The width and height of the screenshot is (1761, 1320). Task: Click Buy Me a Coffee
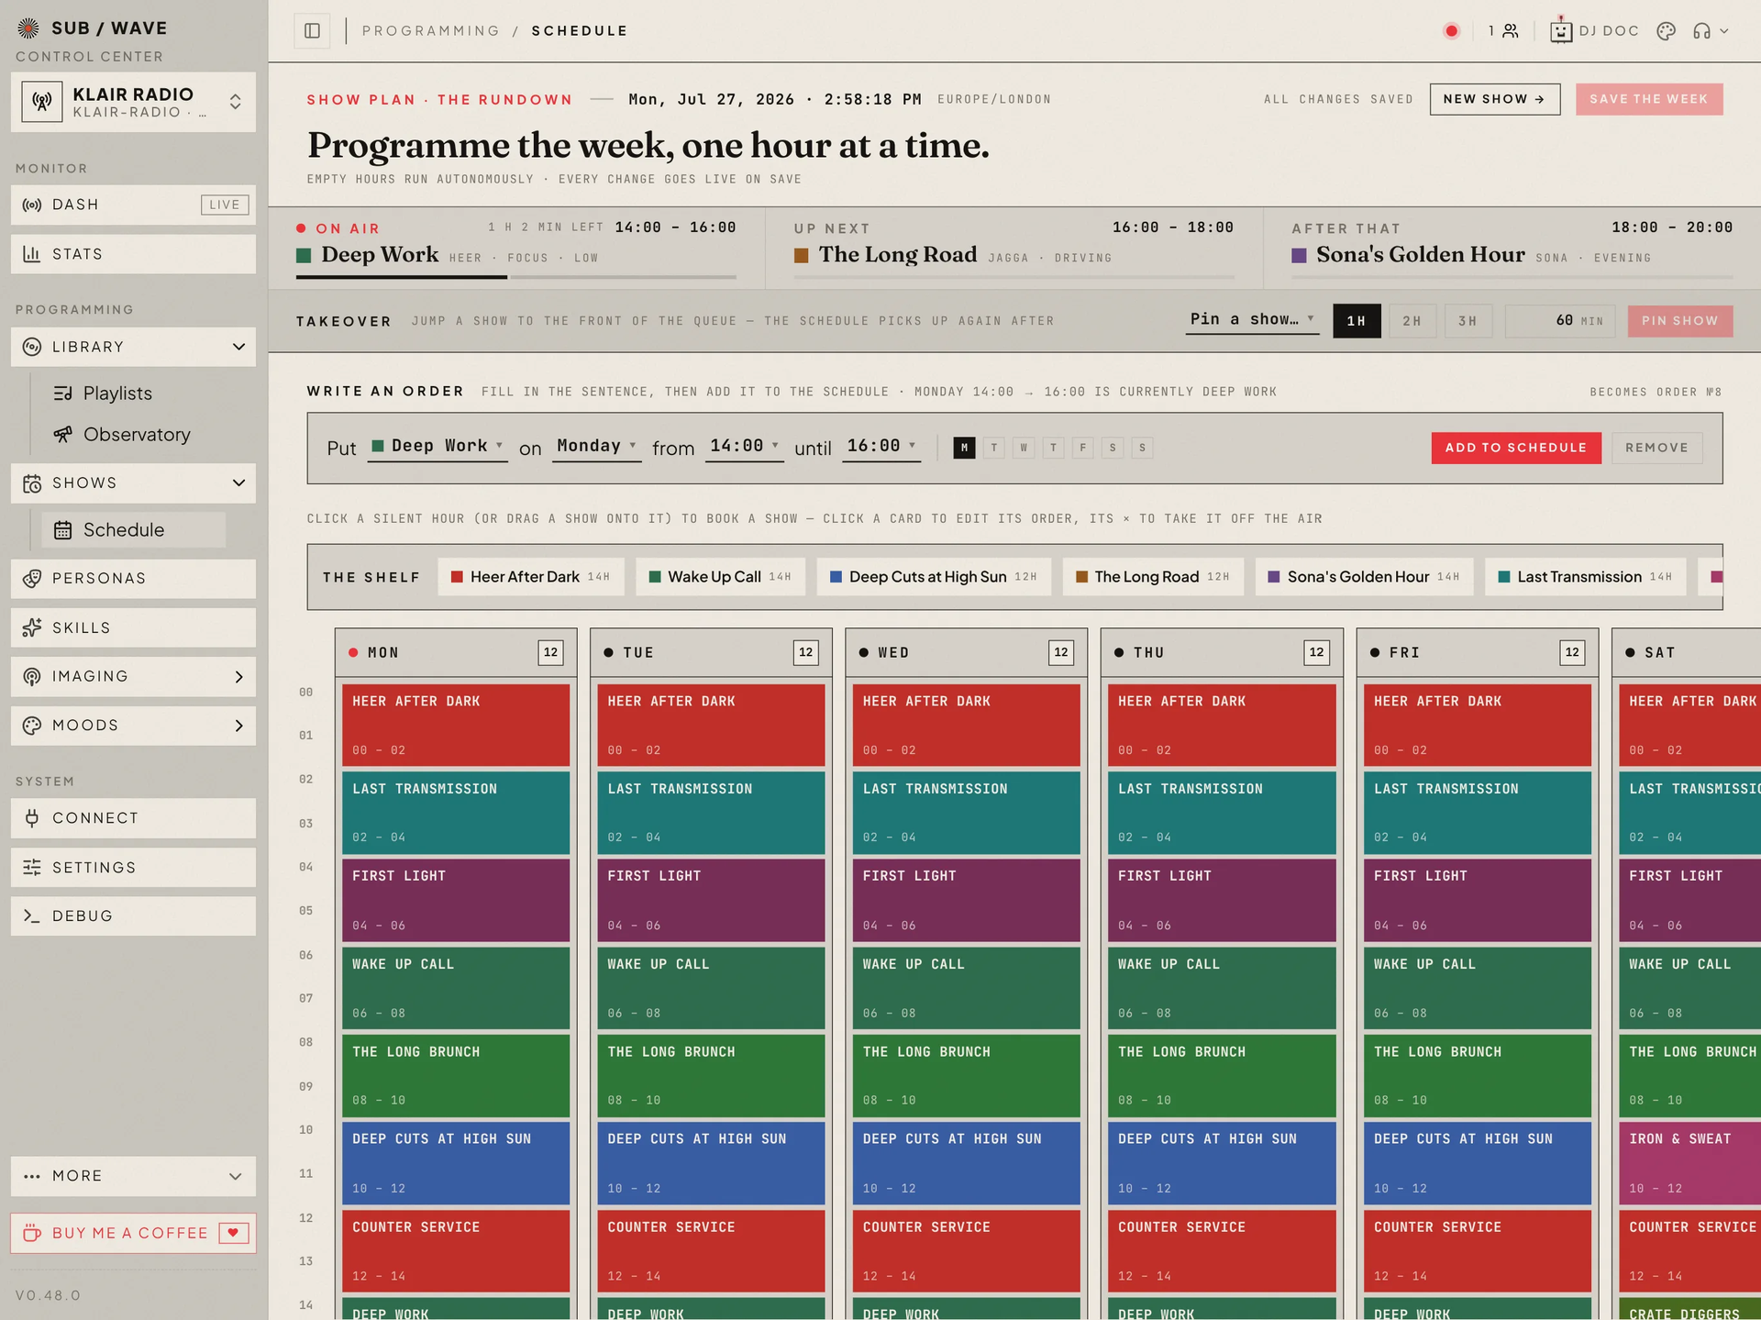coord(133,1234)
